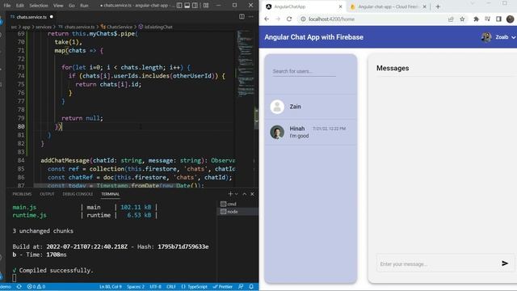The height and width of the screenshot is (291, 517).
Task: Share this page icon in address bar
Action: tap(451, 19)
